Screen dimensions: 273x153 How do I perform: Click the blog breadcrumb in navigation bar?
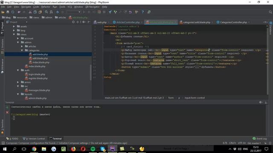pyautogui.click(x=6, y=17)
